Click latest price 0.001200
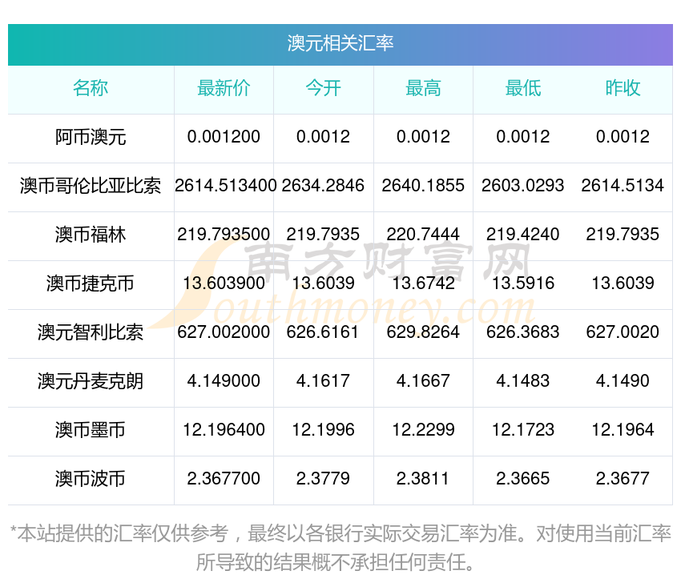Image resolution: width=681 pixels, height=587 pixels. (224, 137)
